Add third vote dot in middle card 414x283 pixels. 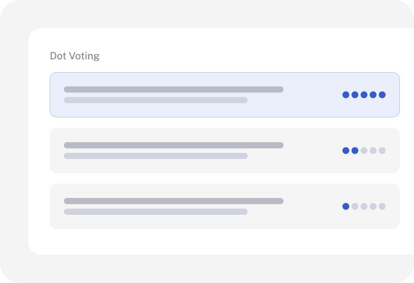click(x=364, y=151)
